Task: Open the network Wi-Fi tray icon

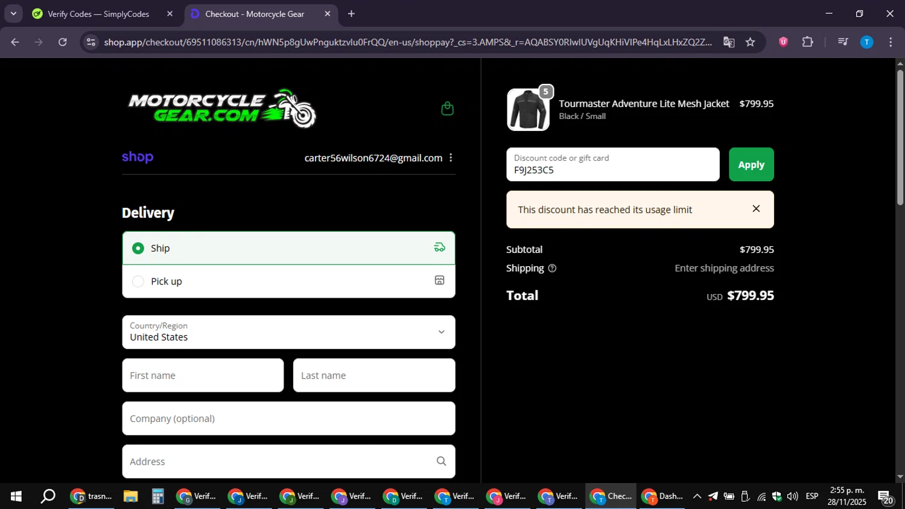Action: pos(761,496)
